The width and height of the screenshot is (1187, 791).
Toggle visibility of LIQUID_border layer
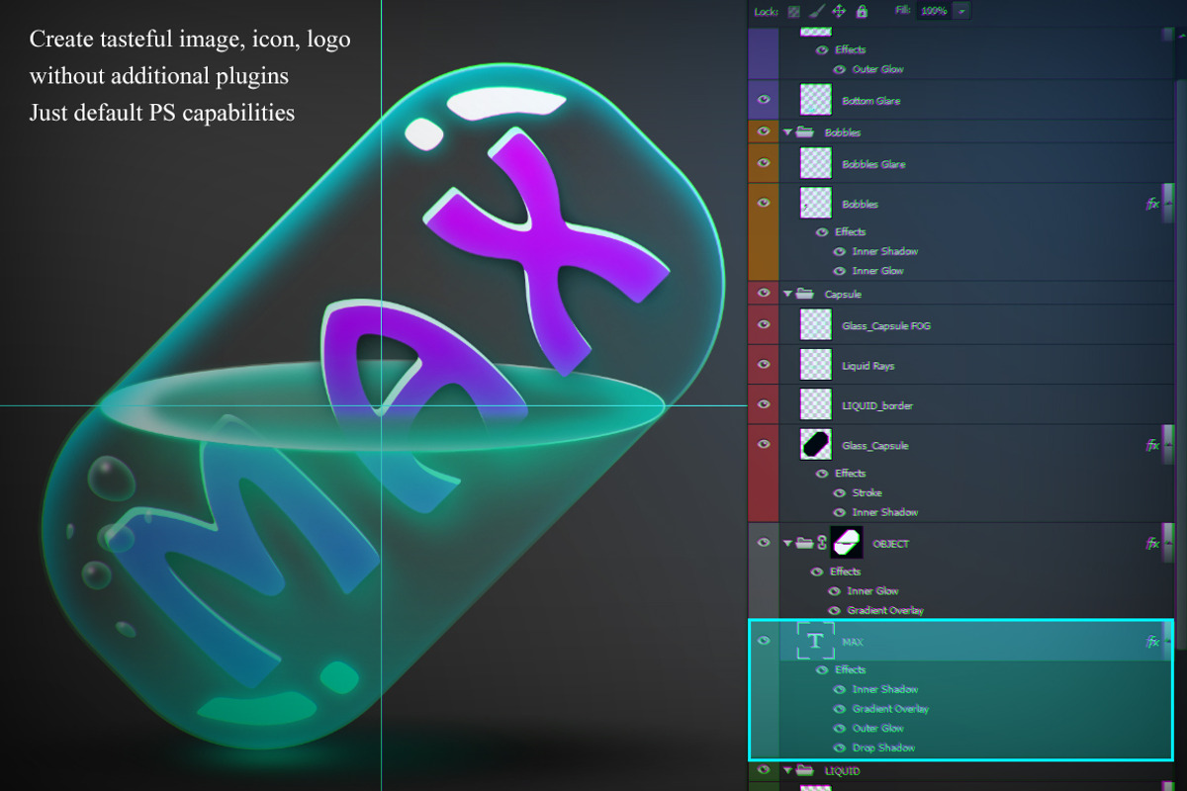pos(763,404)
